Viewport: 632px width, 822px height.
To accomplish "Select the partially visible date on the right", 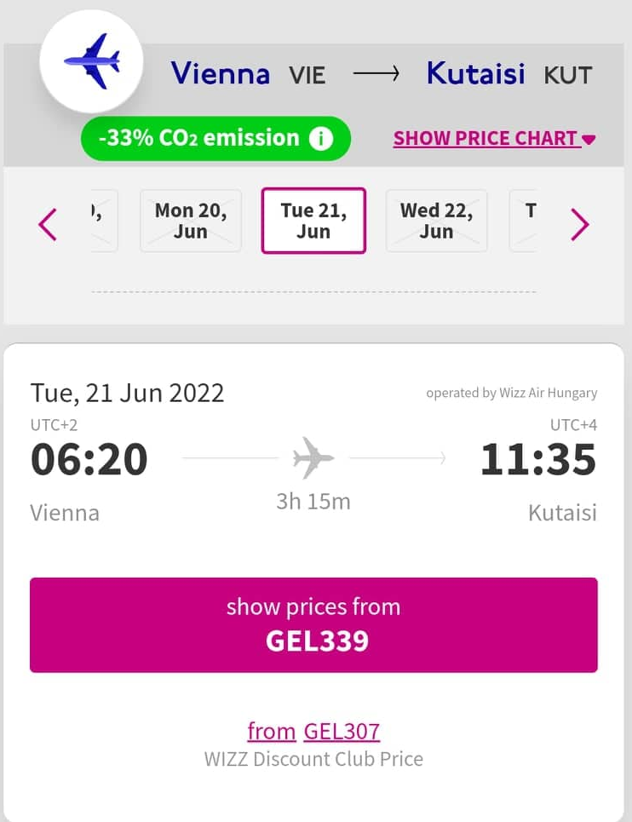I will [524, 221].
